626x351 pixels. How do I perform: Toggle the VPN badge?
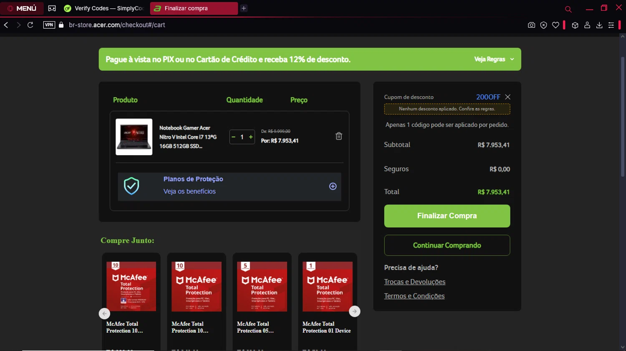(49, 25)
